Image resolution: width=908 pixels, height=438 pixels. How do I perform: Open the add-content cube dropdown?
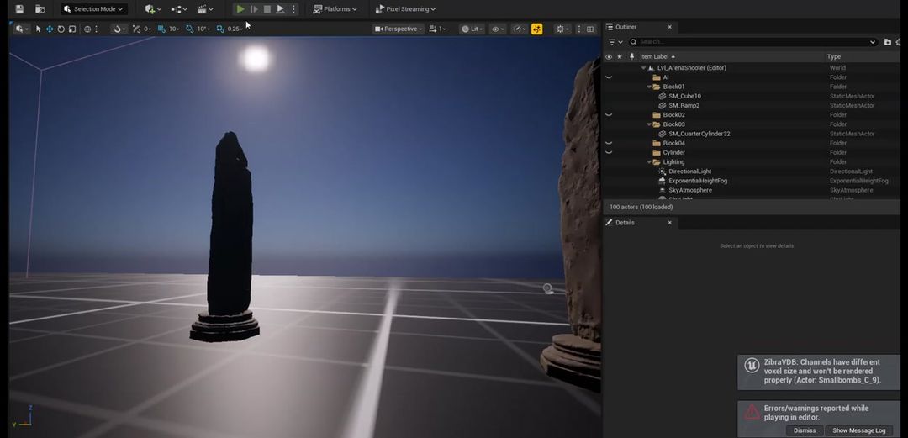coord(154,9)
